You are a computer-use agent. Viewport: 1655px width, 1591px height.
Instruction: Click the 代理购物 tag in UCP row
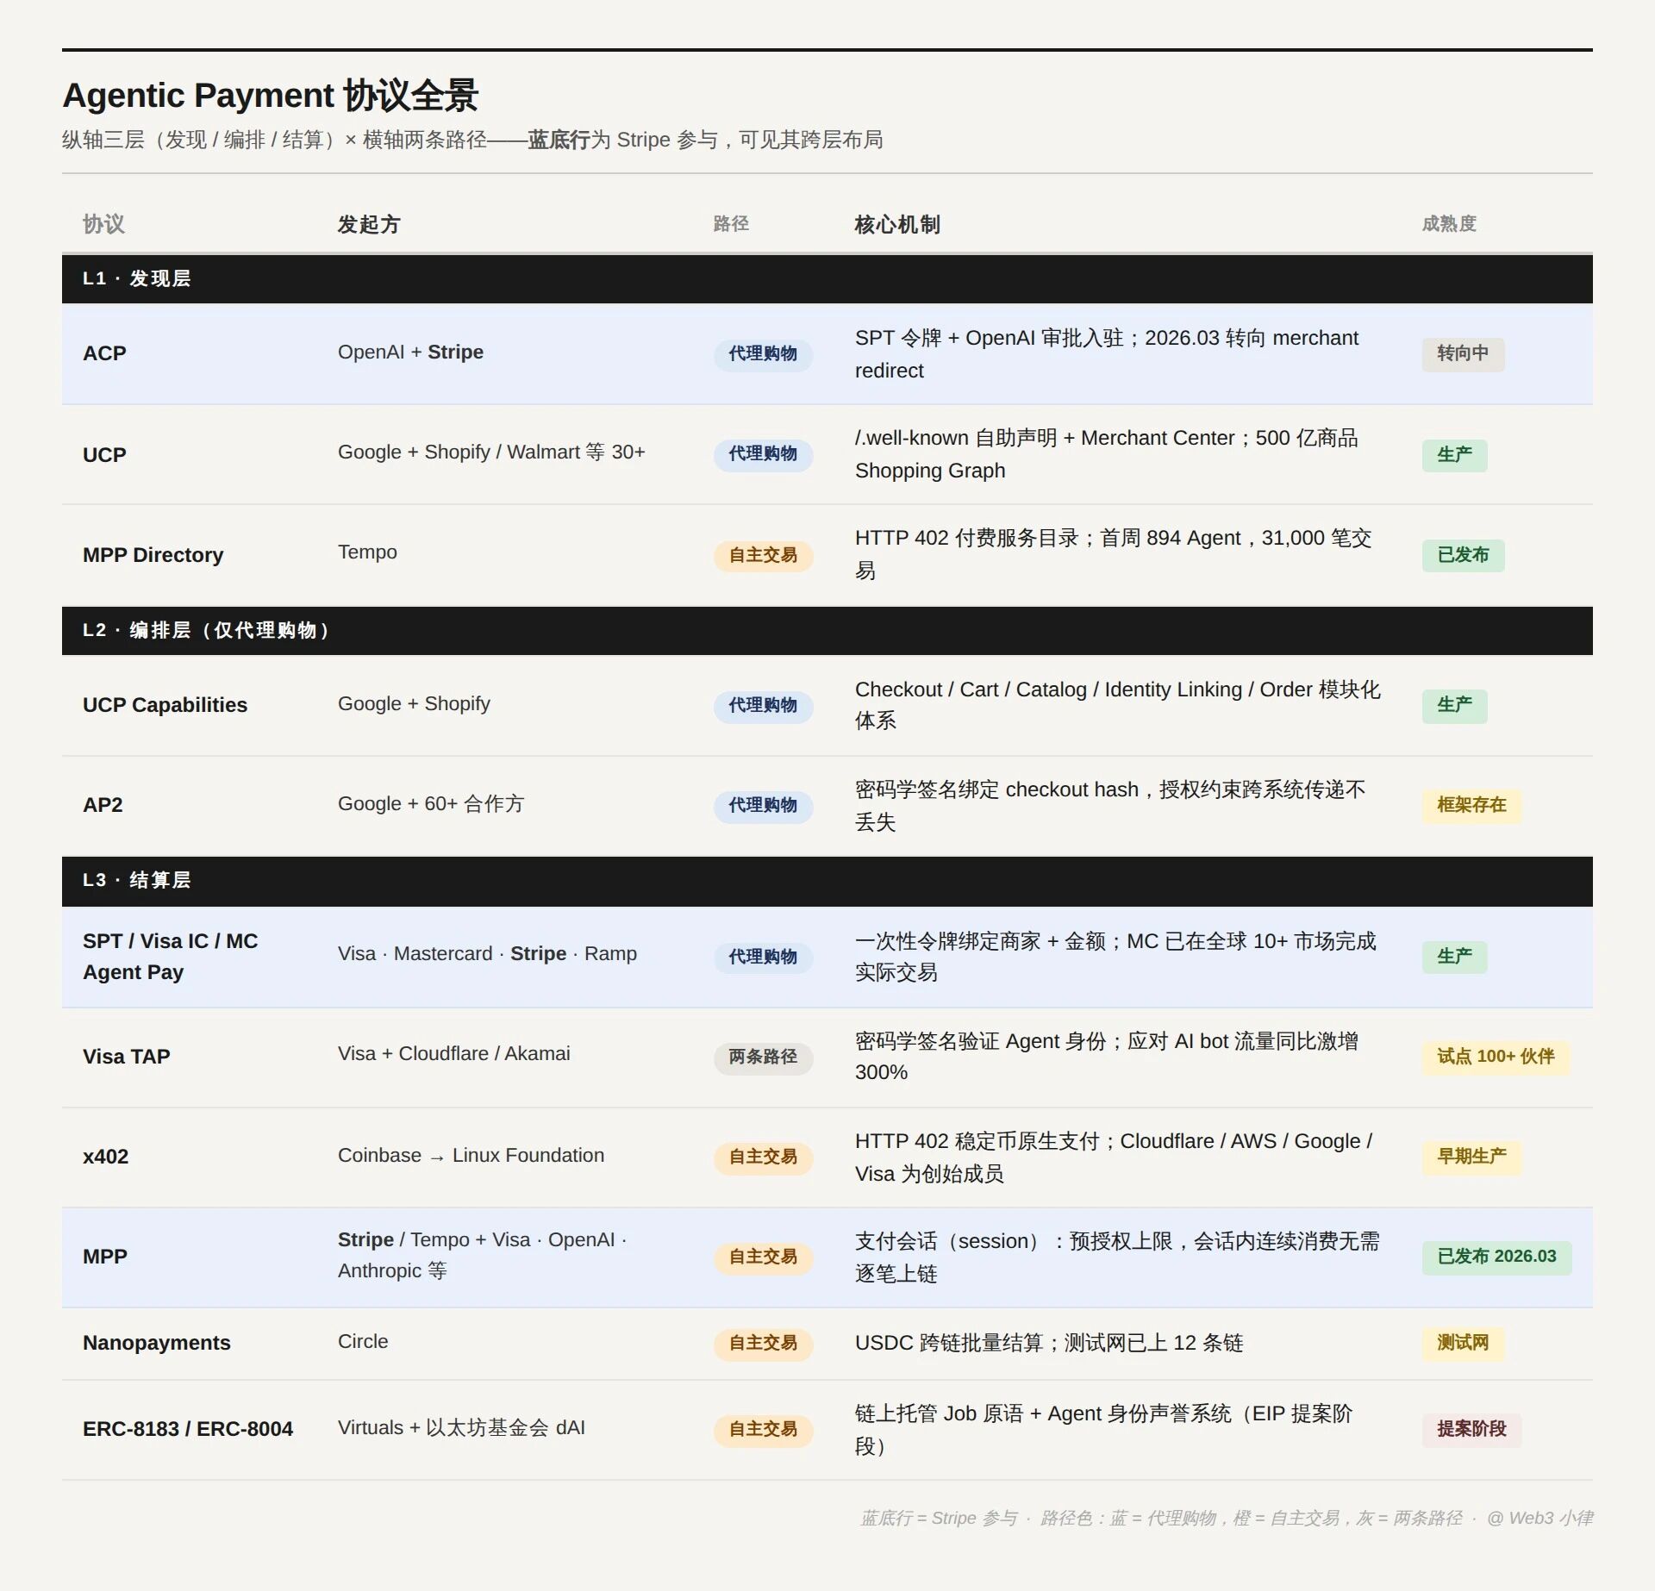point(763,453)
